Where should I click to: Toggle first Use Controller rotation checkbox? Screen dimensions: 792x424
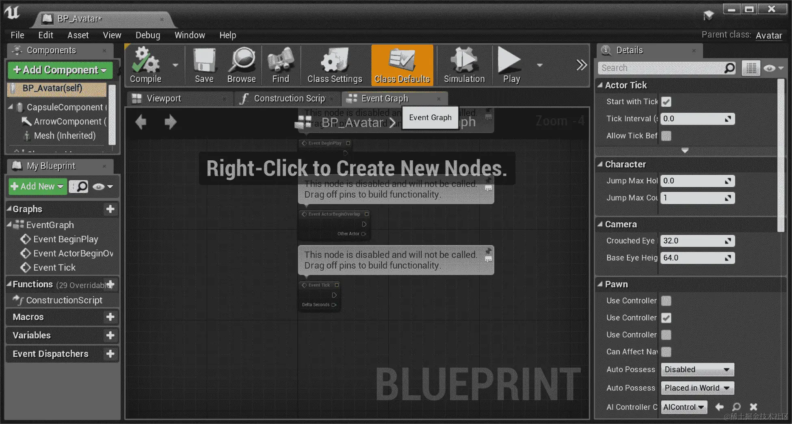666,301
